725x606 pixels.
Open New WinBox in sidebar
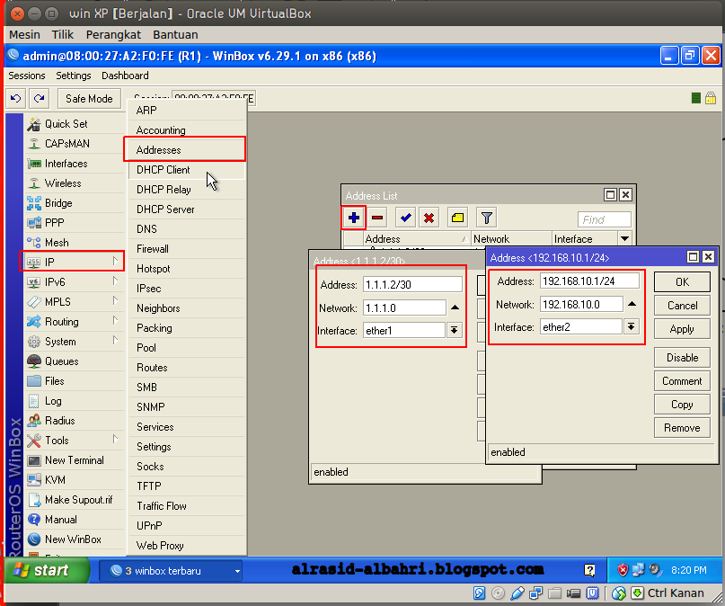tap(74, 539)
